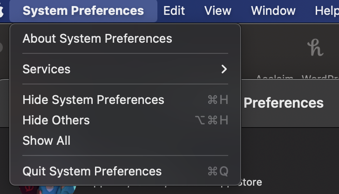Image resolution: width=339 pixels, height=194 pixels.
Task: Click the ⌘Q shortcut label
Action: click(217, 171)
